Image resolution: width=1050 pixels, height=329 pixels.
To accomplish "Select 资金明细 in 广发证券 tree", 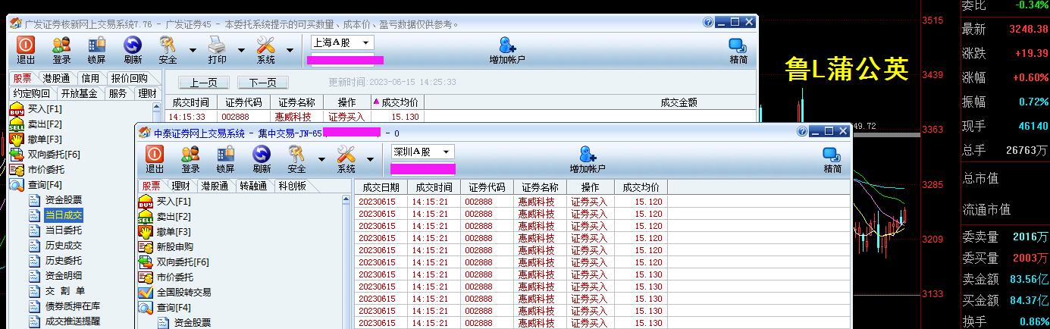I will 63,276.
